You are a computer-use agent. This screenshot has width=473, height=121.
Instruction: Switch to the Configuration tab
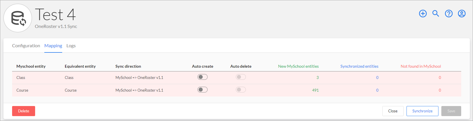click(26, 46)
